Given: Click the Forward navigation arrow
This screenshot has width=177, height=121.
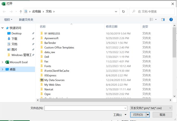Looking at the screenshot, I should coord(11,12).
